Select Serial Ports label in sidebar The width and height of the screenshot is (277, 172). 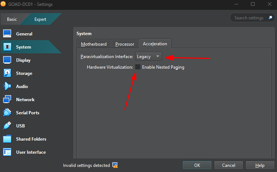[x=27, y=113]
